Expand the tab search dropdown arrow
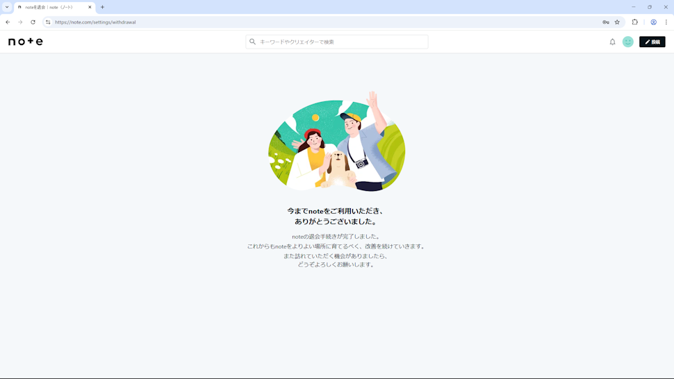 pos(7,8)
